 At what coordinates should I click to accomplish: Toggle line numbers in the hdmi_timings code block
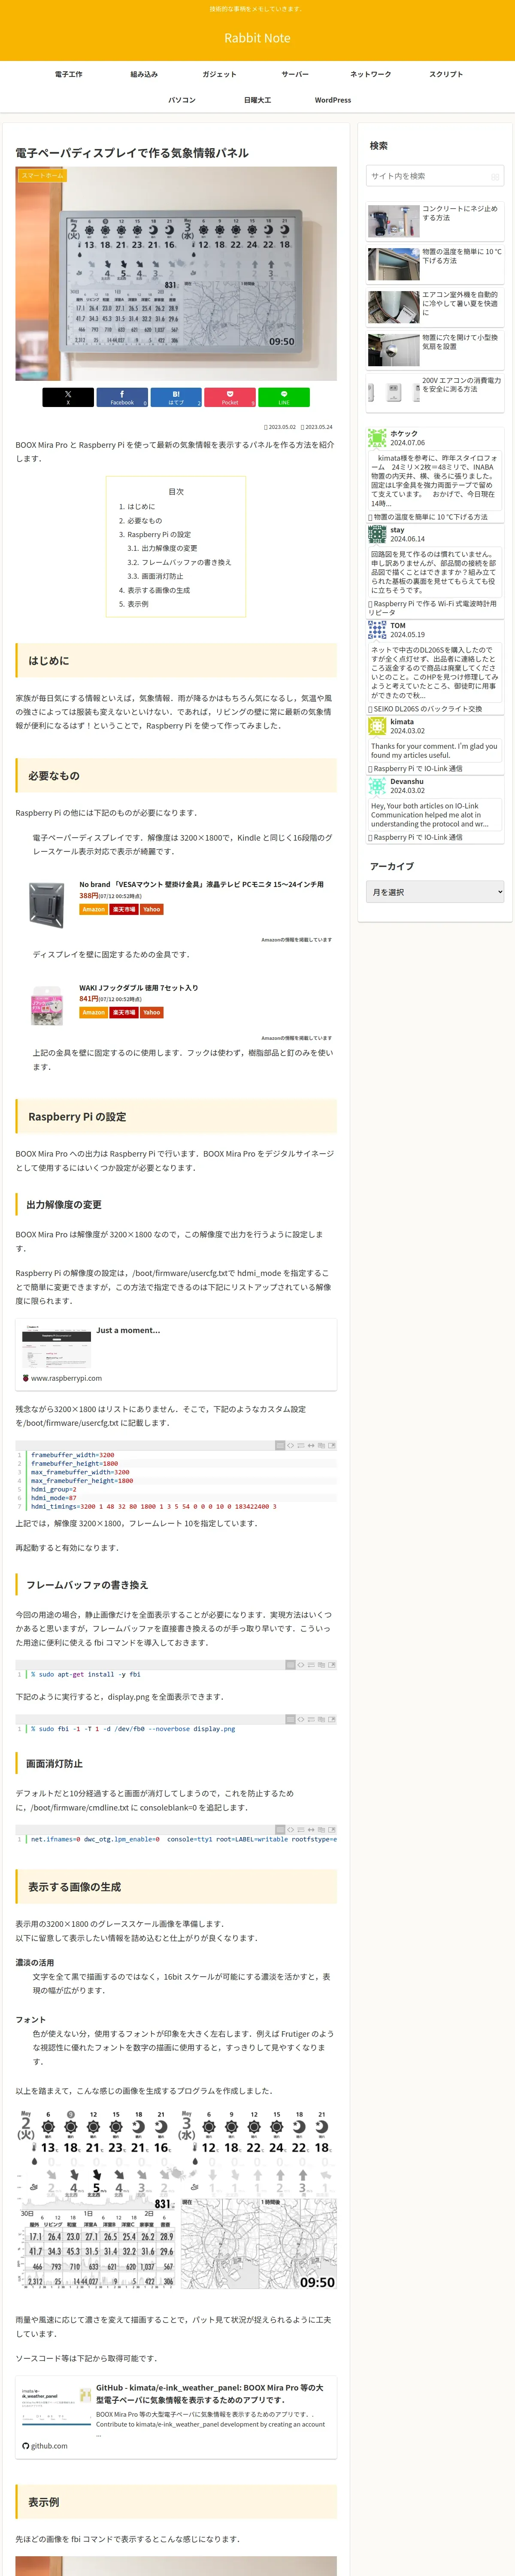(x=280, y=1445)
